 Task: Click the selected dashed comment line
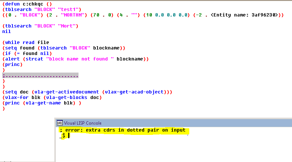click(40, 76)
